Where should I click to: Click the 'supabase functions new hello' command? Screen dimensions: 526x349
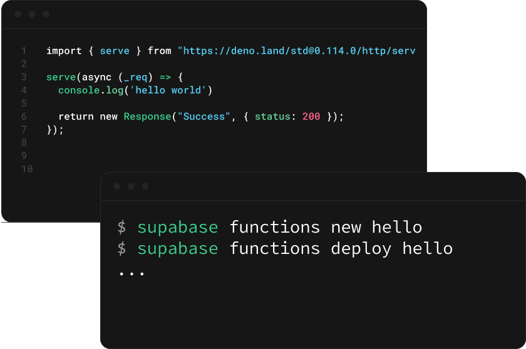pyautogui.click(x=279, y=227)
